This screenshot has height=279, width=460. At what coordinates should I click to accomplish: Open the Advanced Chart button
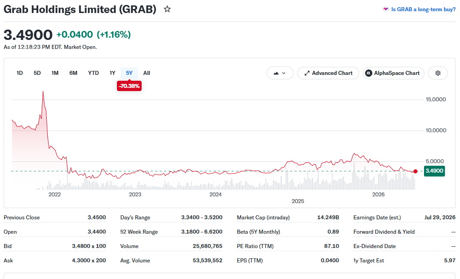328,73
